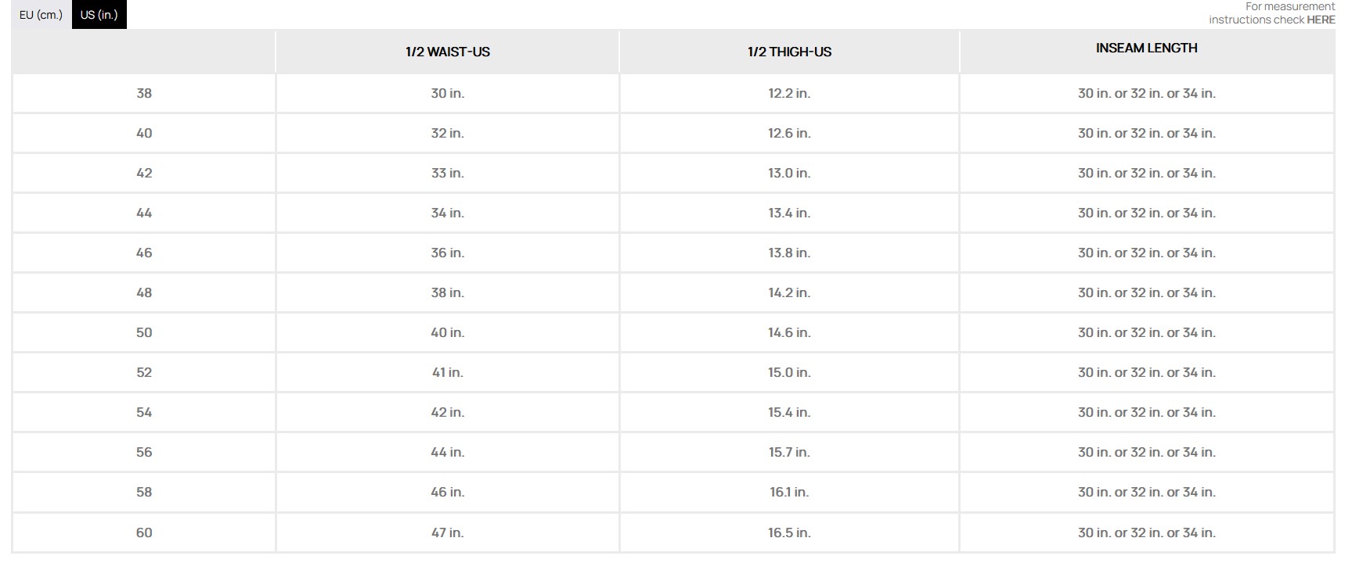Viewport: 1352px width, 570px height.
Task: Click the INSEAM LENGTH column header
Action: (1146, 48)
